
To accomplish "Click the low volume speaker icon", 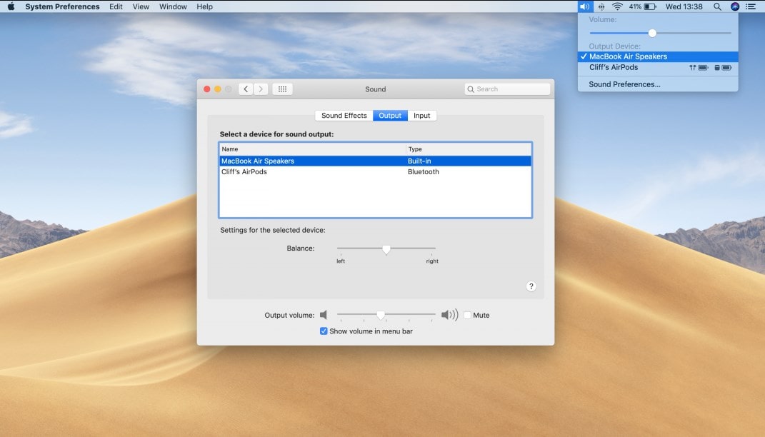I will click(x=324, y=315).
